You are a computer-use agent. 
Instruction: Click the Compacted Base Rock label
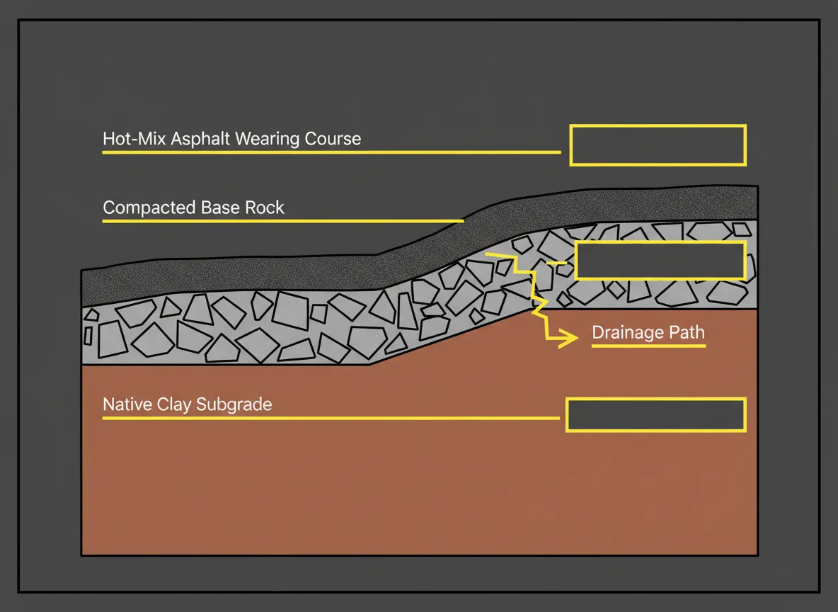tap(193, 208)
